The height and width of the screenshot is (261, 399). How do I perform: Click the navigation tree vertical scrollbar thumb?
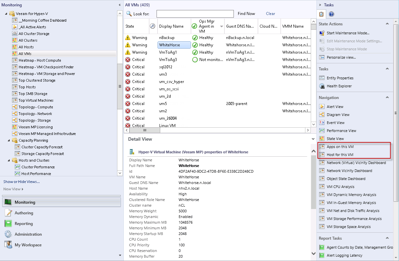pyautogui.click(x=120, y=86)
